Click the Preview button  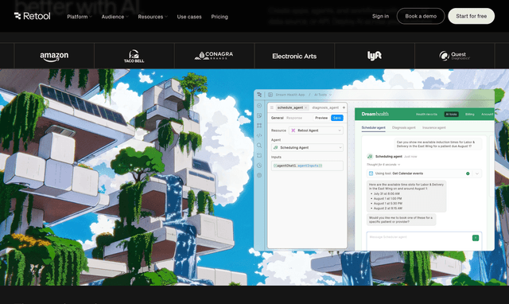(x=321, y=118)
